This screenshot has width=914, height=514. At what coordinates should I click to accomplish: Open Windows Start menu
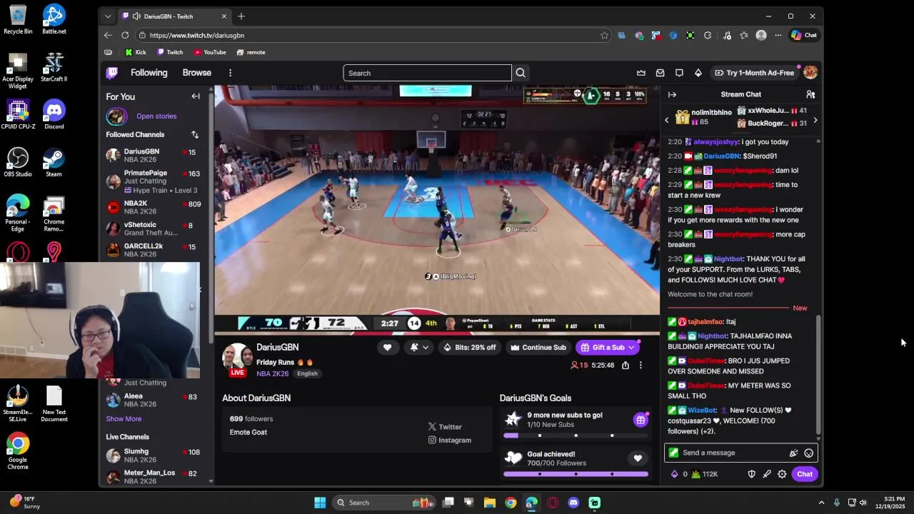320,503
